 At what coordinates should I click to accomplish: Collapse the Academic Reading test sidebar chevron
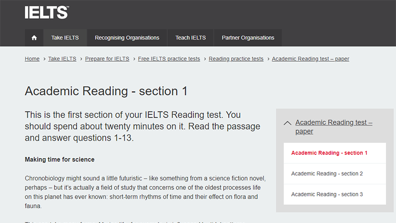click(x=287, y=123)
